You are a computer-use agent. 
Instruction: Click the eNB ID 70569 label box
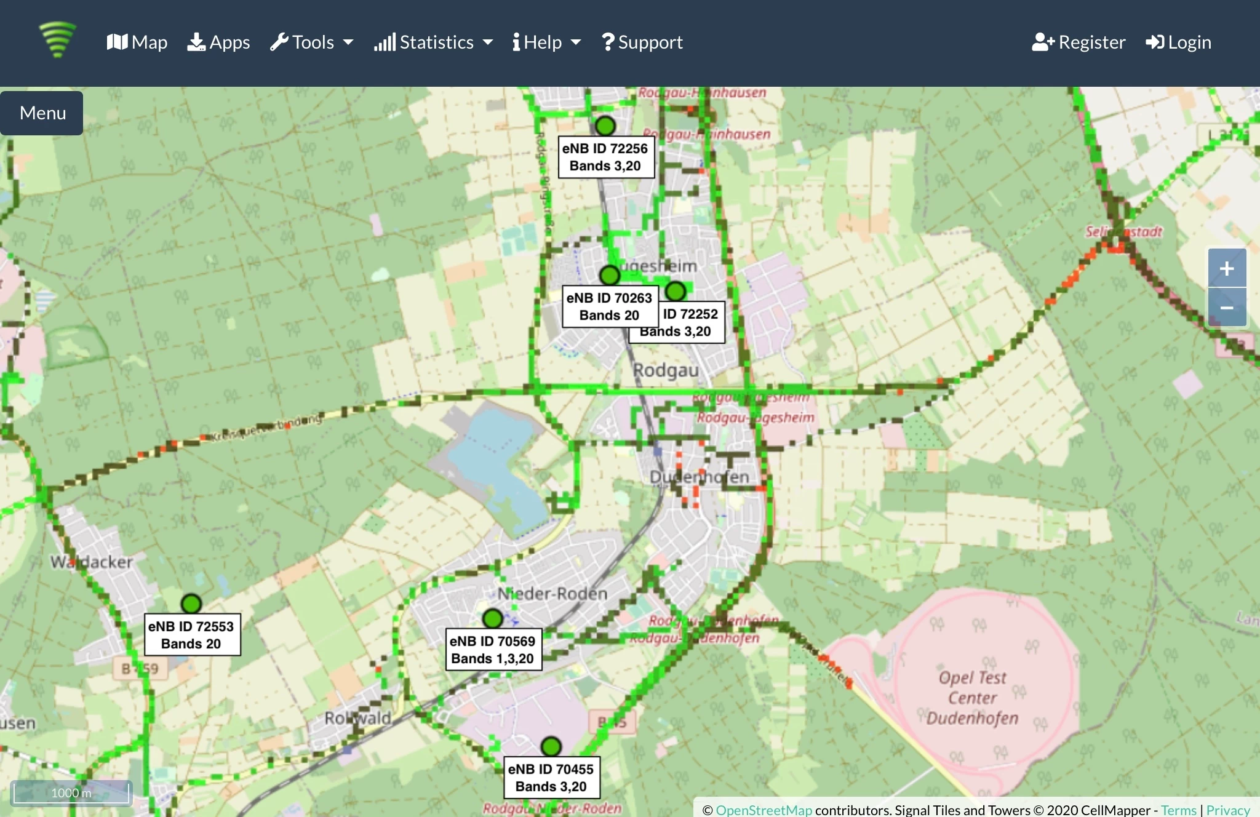[493, 650]
